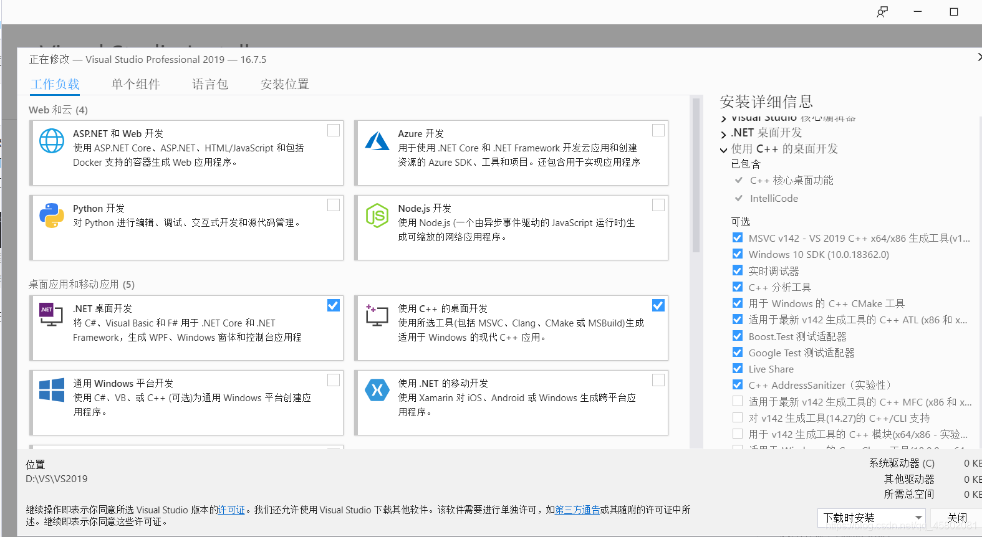This screenshot has width=982, height=537.
Task: Click the 关闭 button
Action: pos(956,518)
